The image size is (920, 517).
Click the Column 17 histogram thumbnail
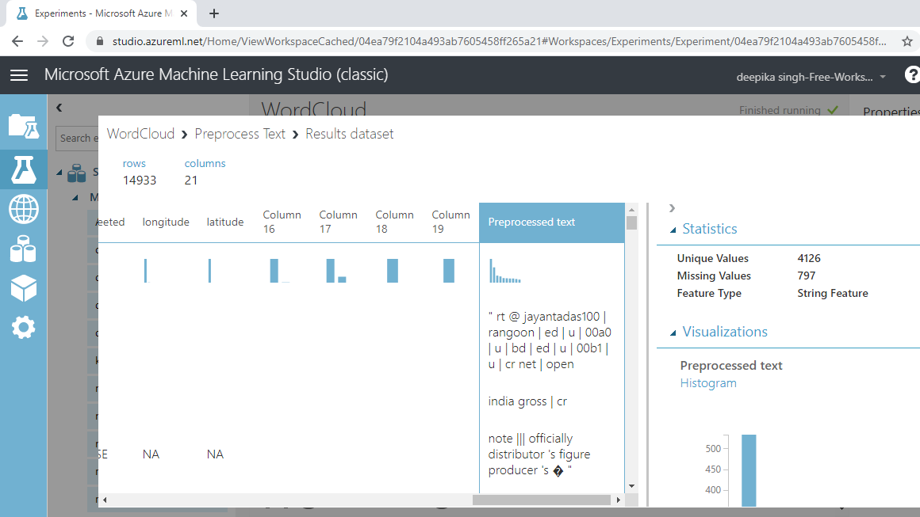336,271
